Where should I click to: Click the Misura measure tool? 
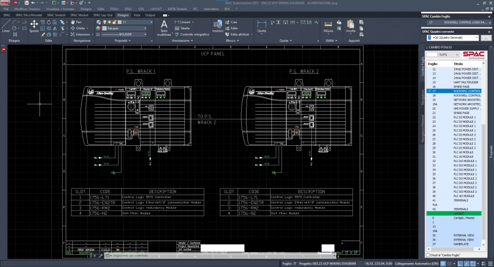pyautogui.click(x=328, y=26)
